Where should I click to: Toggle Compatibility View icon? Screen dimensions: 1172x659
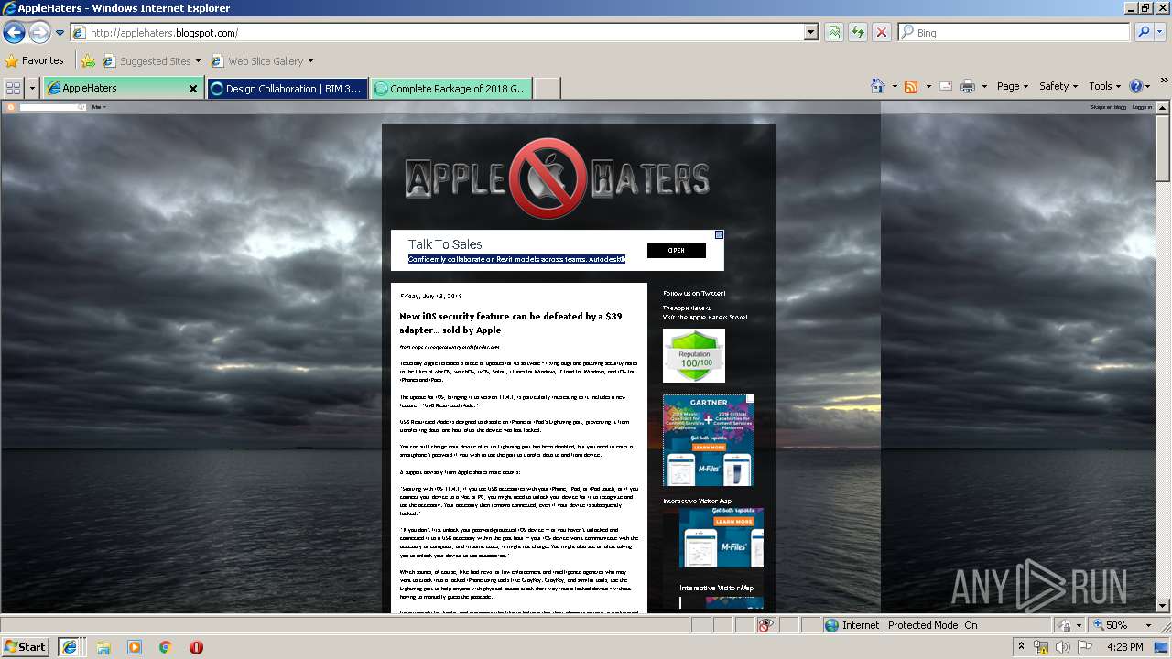pos(834,32)
